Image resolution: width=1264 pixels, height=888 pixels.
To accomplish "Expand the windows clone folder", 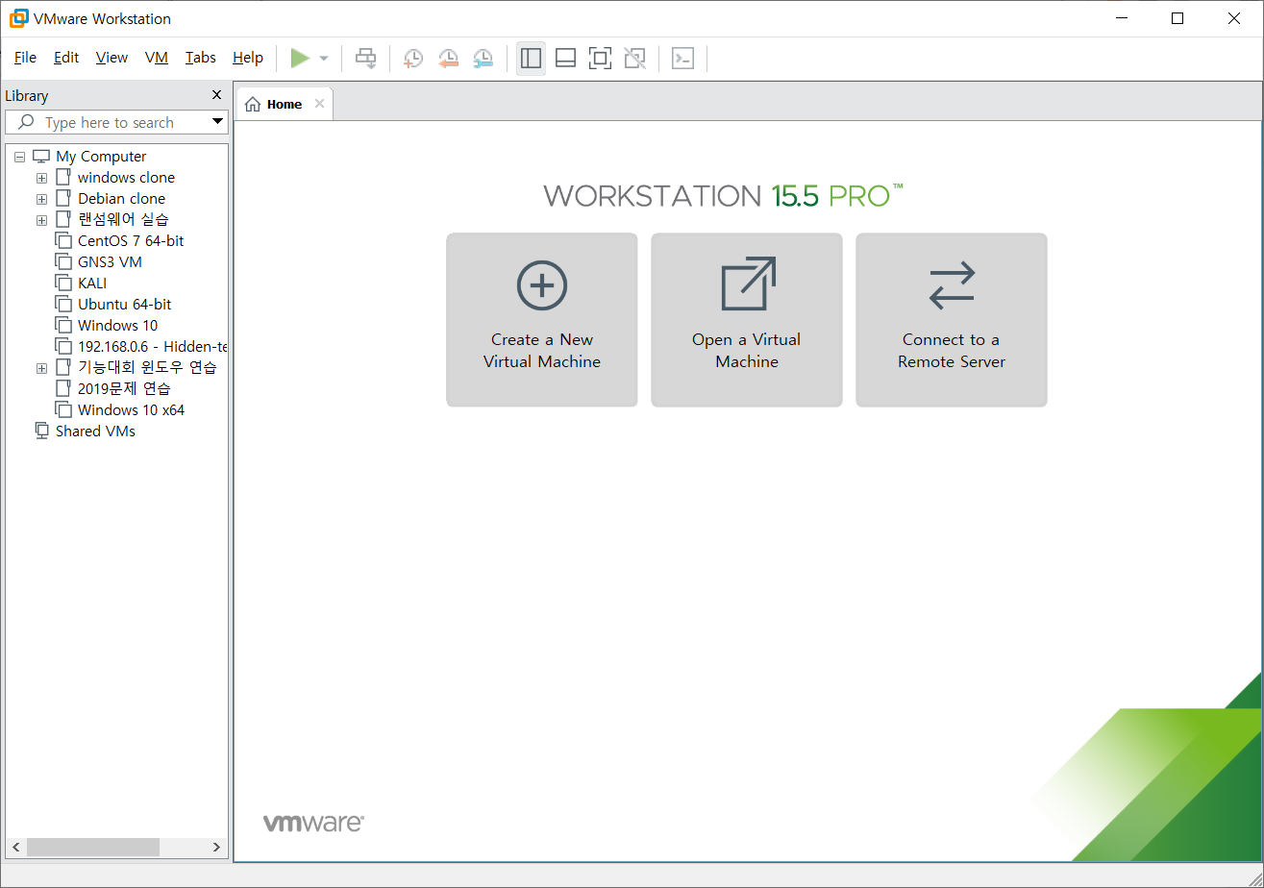I will [x=41, y=178].
